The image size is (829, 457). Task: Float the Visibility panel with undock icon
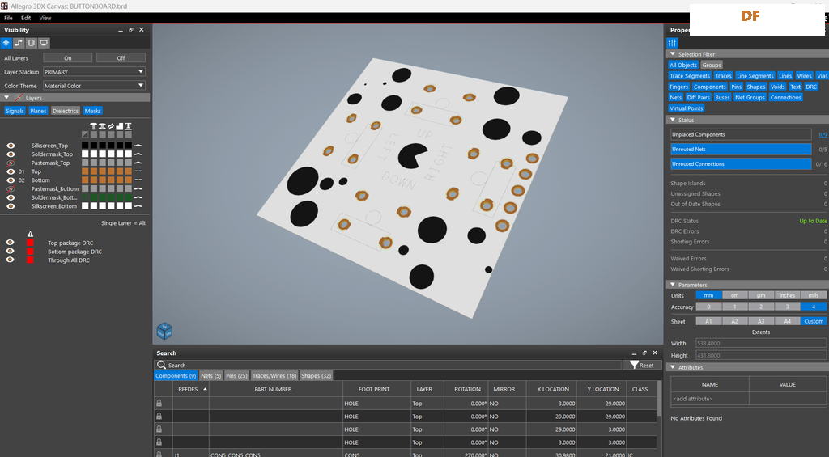130,30
